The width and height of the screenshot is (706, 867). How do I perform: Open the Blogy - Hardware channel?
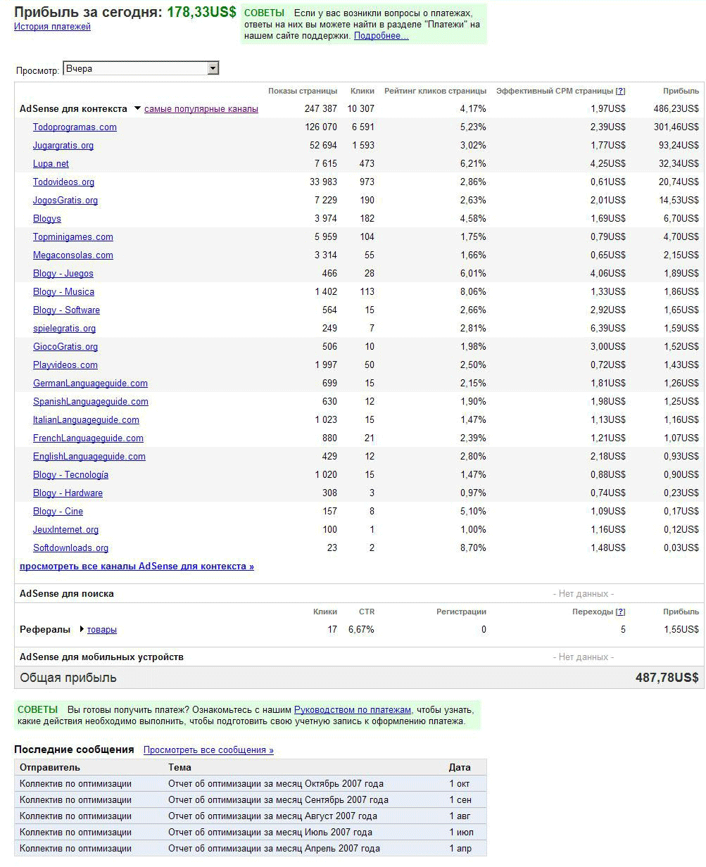pos(68,493)
